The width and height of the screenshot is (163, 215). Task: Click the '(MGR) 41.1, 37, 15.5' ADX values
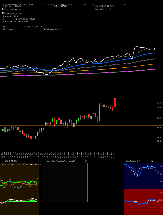point(34,27)
